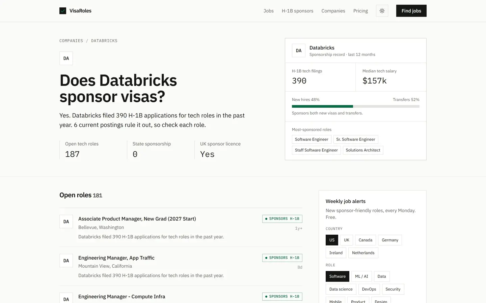Toggle the Netherlands country filter
This screenshot has height=303, width=486.
363,253
